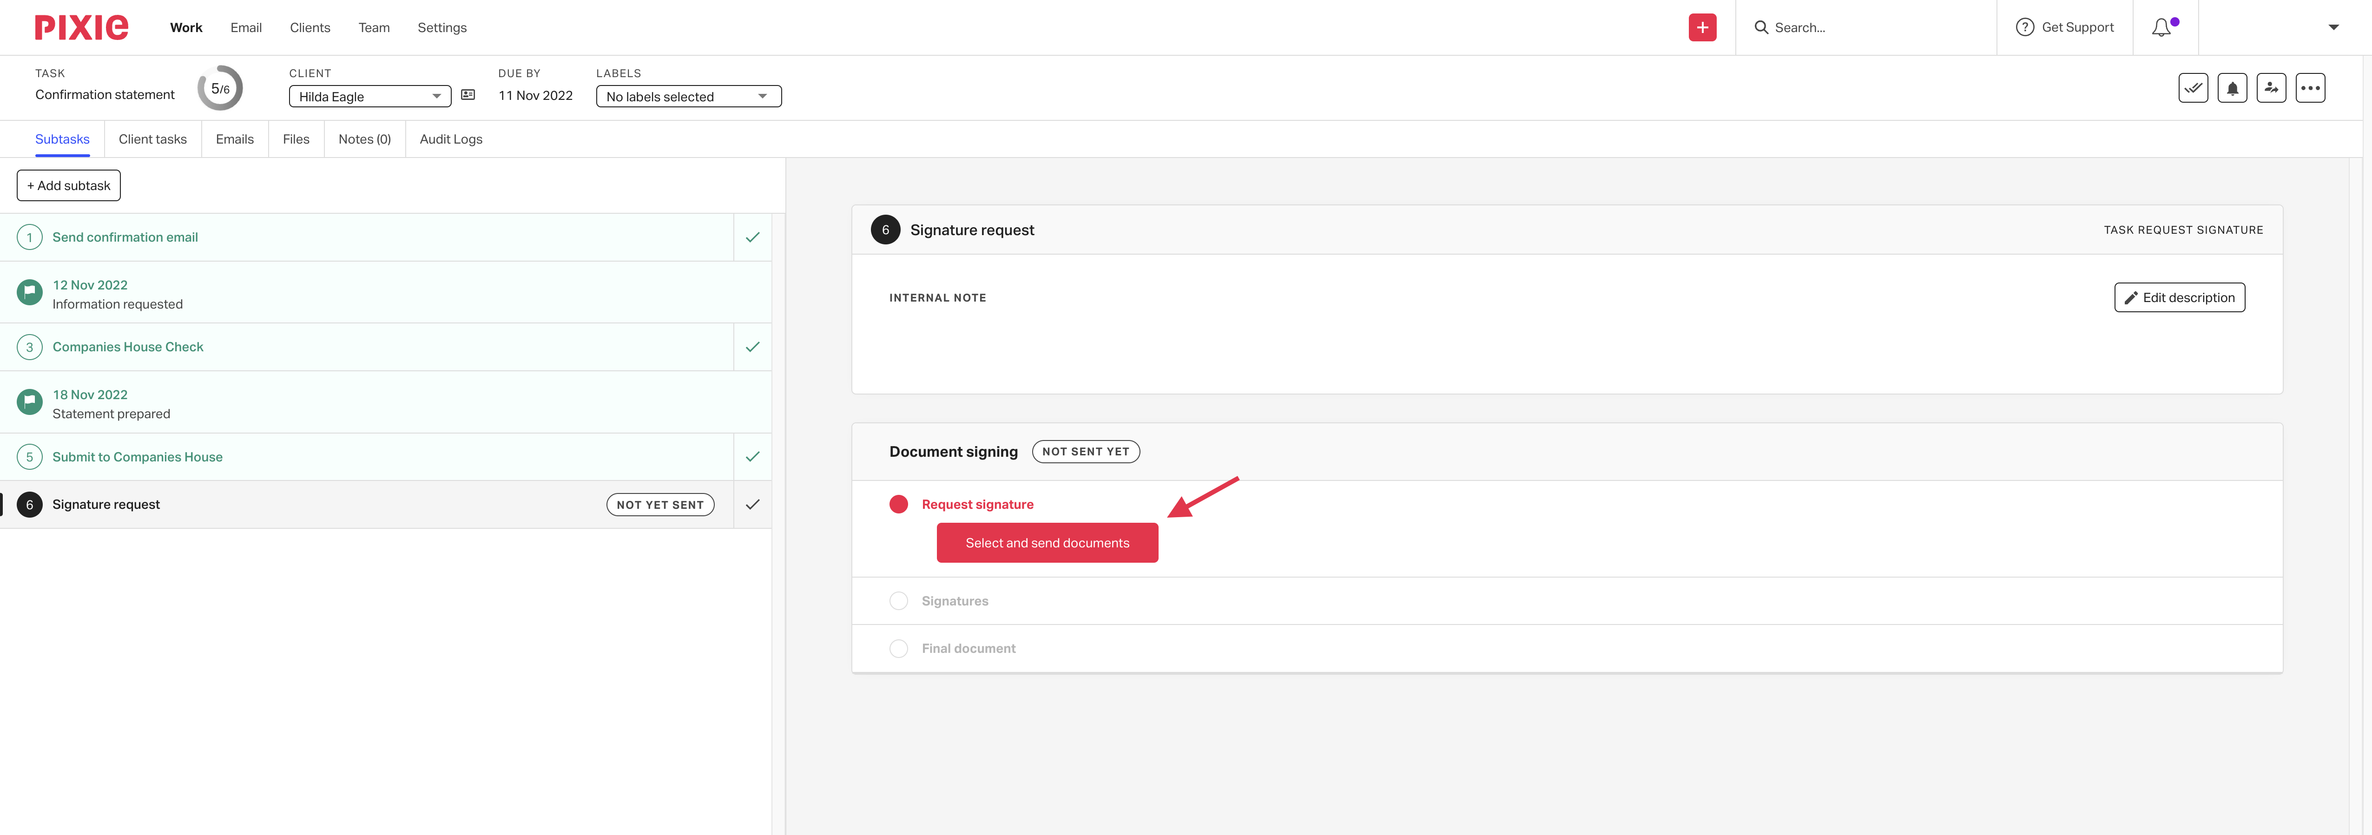Open task reminder bell icon button
The height and width of the screenshot is (835, 2372).
(2232, 88)
